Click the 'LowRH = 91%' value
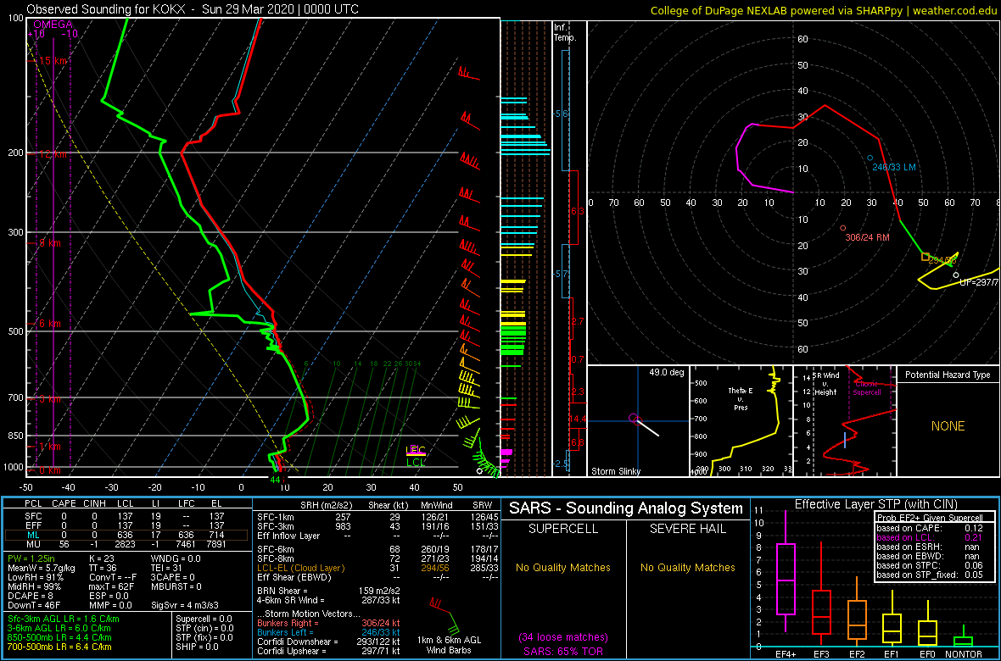 coord(36,577)
